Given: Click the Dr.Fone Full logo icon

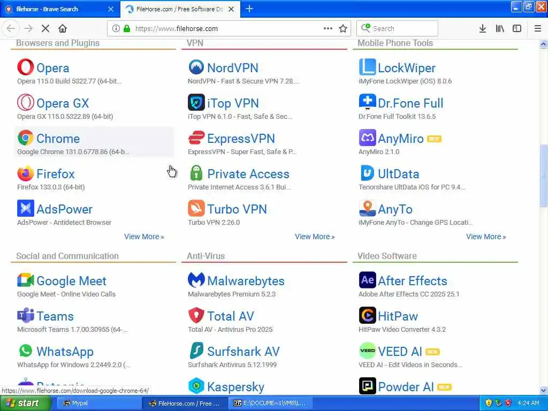Looking at the screenshot, I should [367, 102].
